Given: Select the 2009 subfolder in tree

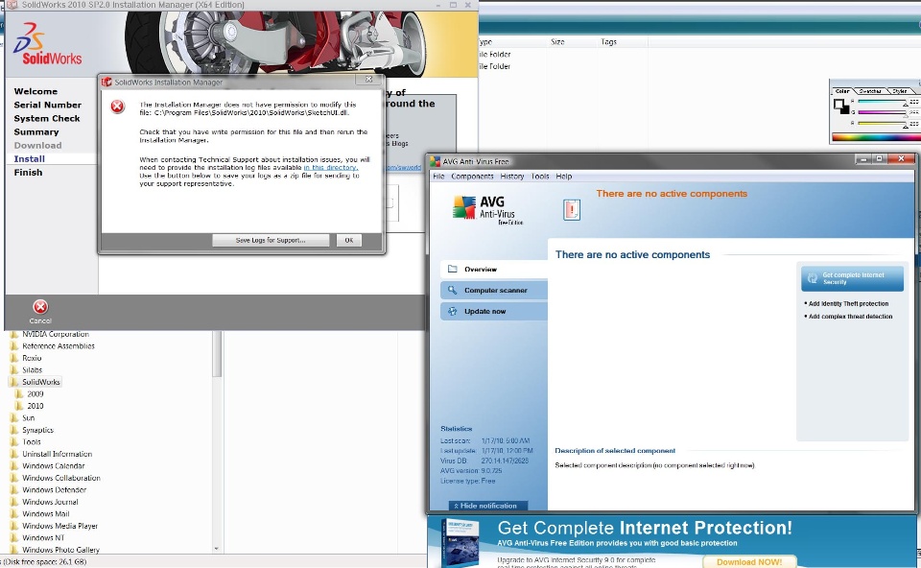Looking at the screenshot, I should click(35, 394).
